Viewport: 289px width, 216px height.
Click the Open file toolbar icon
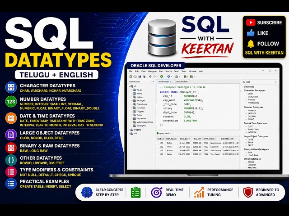[135, 76]
